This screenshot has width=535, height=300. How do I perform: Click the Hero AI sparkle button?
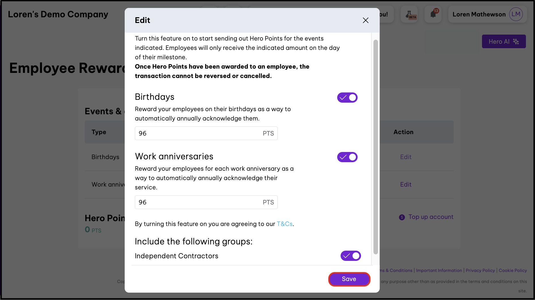[504, 42]
